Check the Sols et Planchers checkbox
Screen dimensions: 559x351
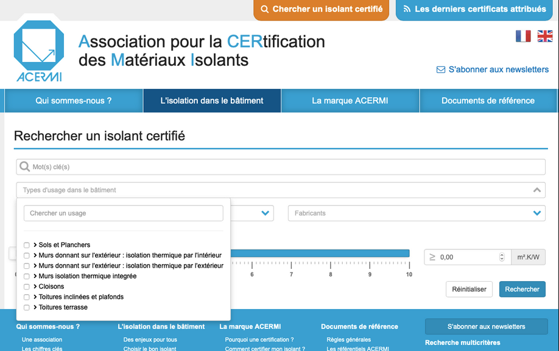(x=27, y=245)
